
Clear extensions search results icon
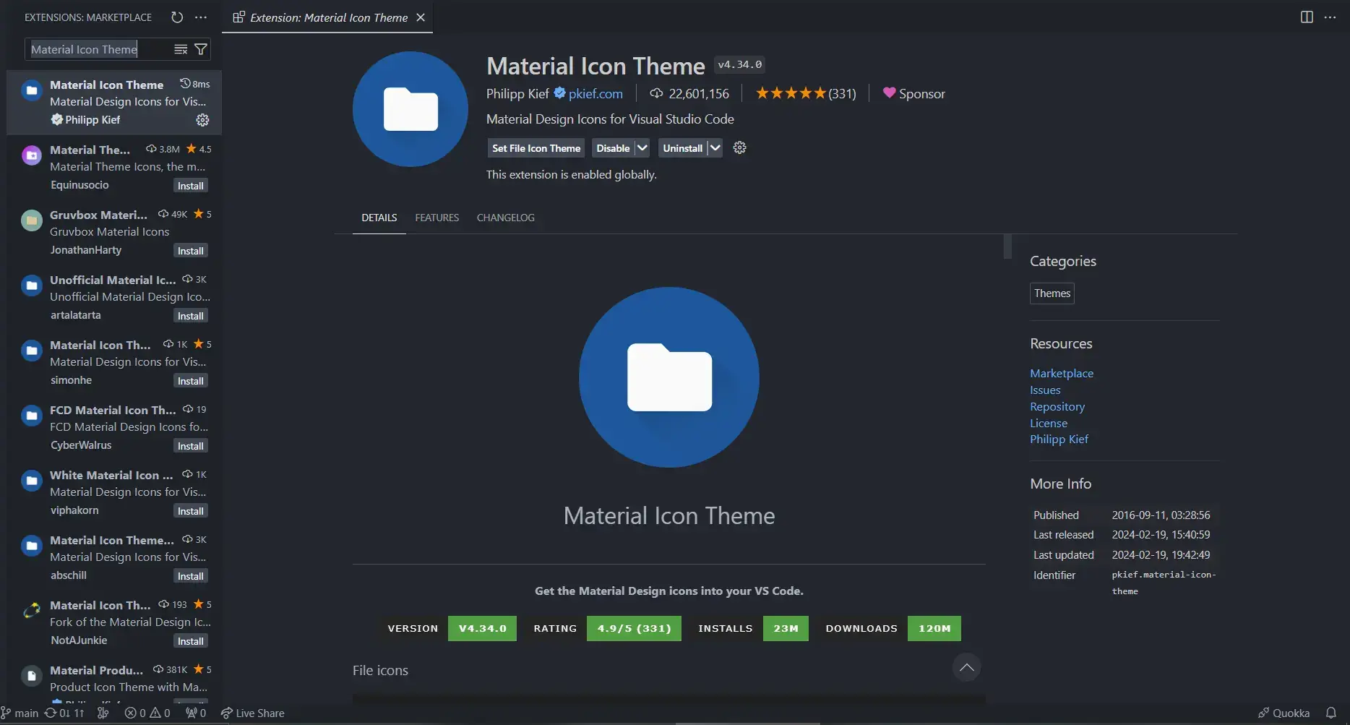[x=181, y=49]
